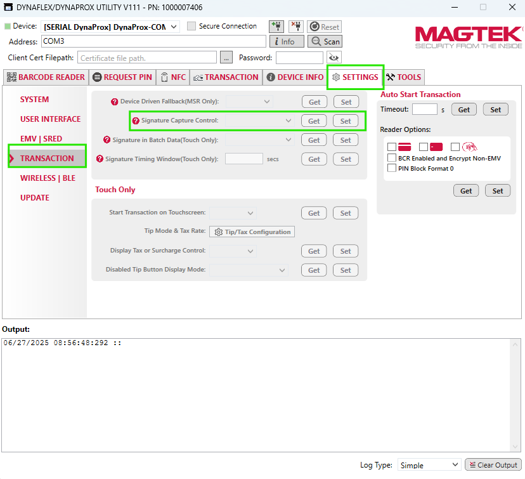Open the Request PIN tab

click(x=122, y=77)
